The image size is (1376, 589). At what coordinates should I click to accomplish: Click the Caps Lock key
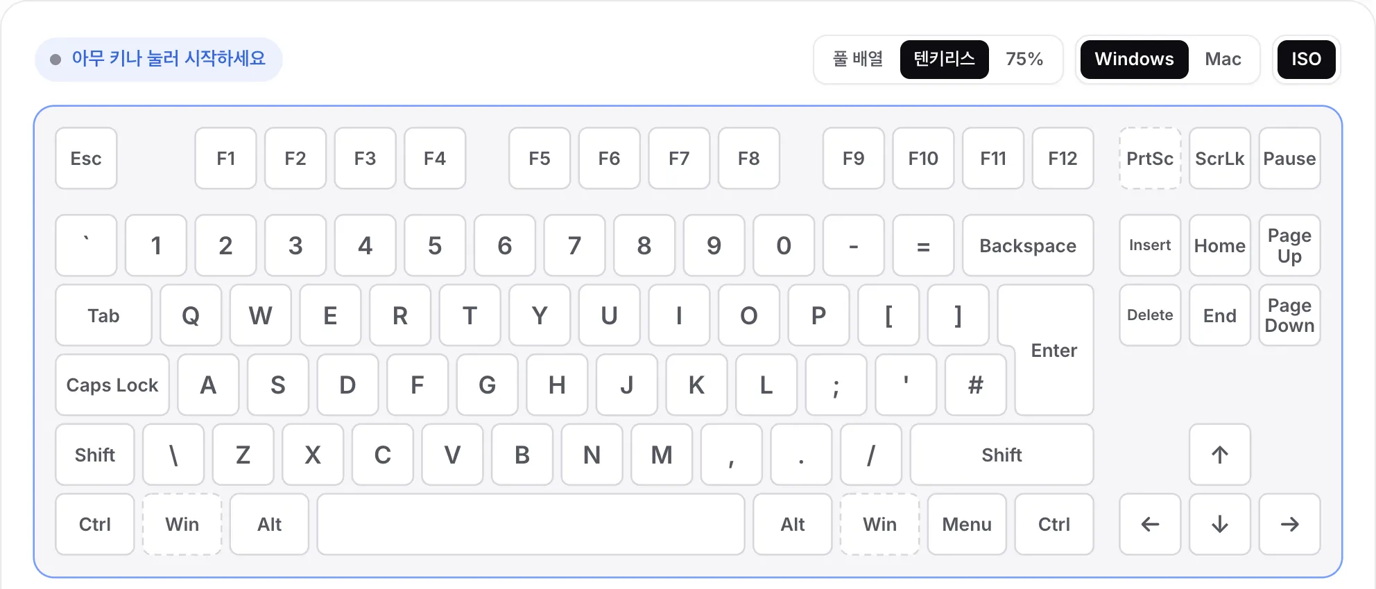click(112, 385)
